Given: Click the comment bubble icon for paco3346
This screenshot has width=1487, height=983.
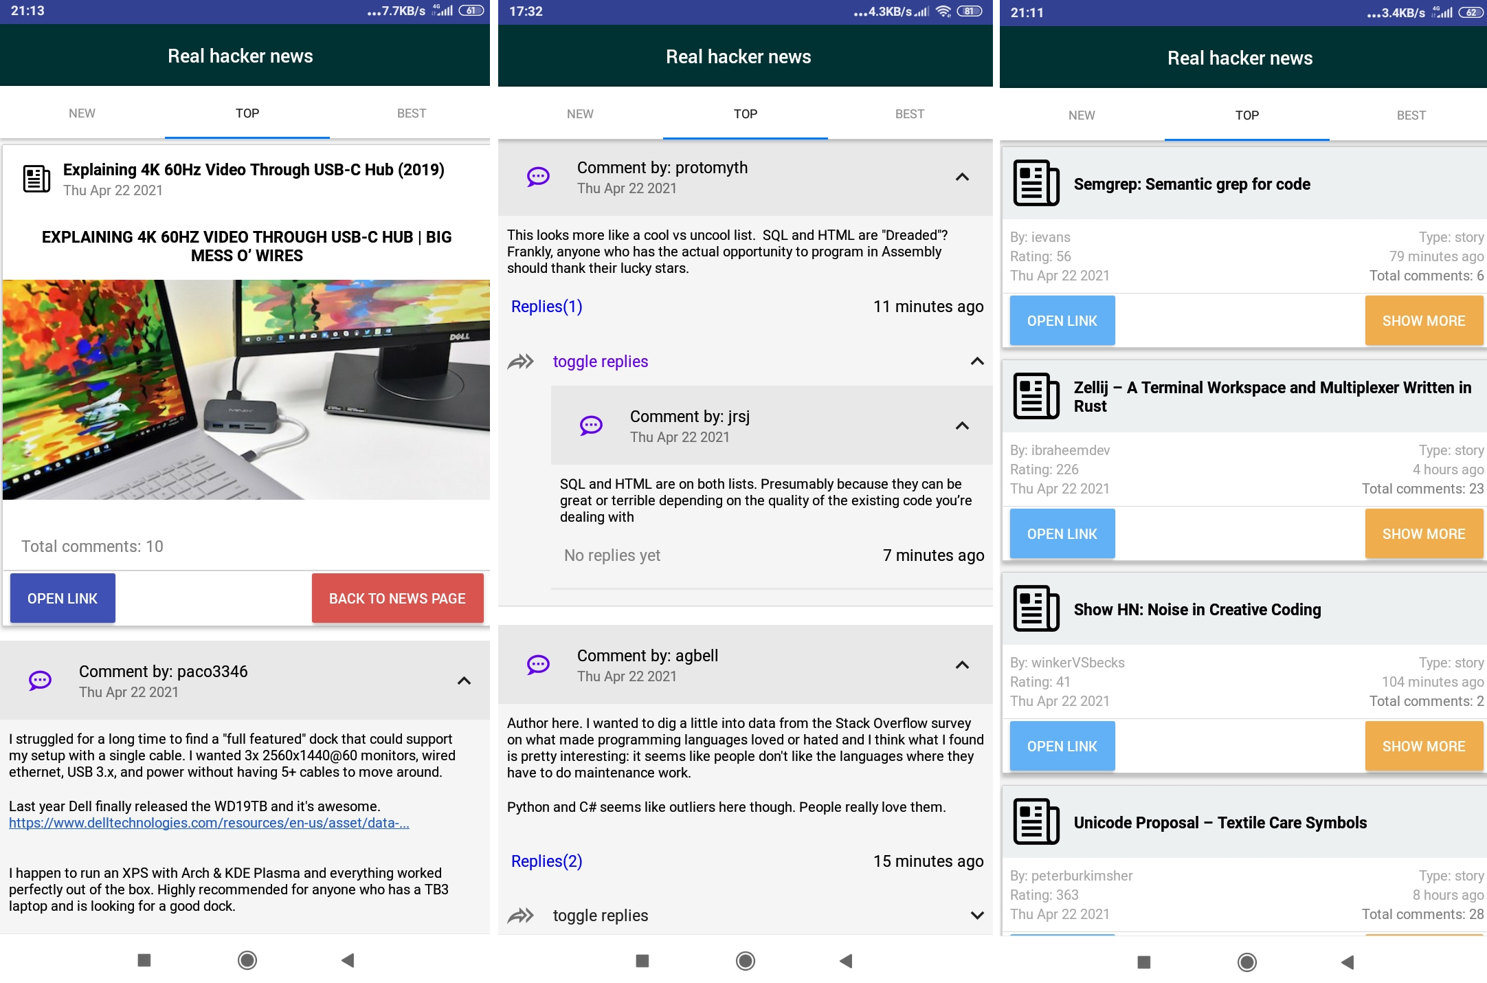Looking at the screenshot, I should pyautogui.click(x=40, y=681).
